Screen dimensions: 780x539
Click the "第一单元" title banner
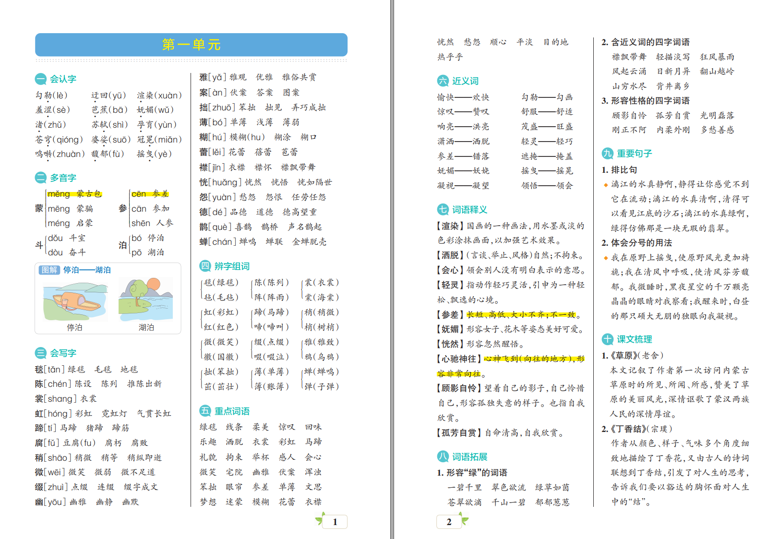coord(191,45)
